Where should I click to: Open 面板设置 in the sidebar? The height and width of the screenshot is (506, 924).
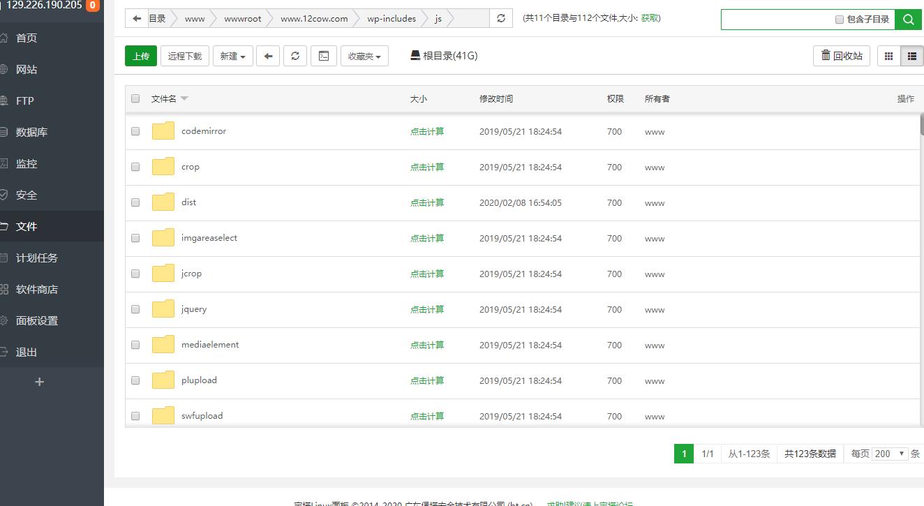pyautogui.click(x=36, y=320)
